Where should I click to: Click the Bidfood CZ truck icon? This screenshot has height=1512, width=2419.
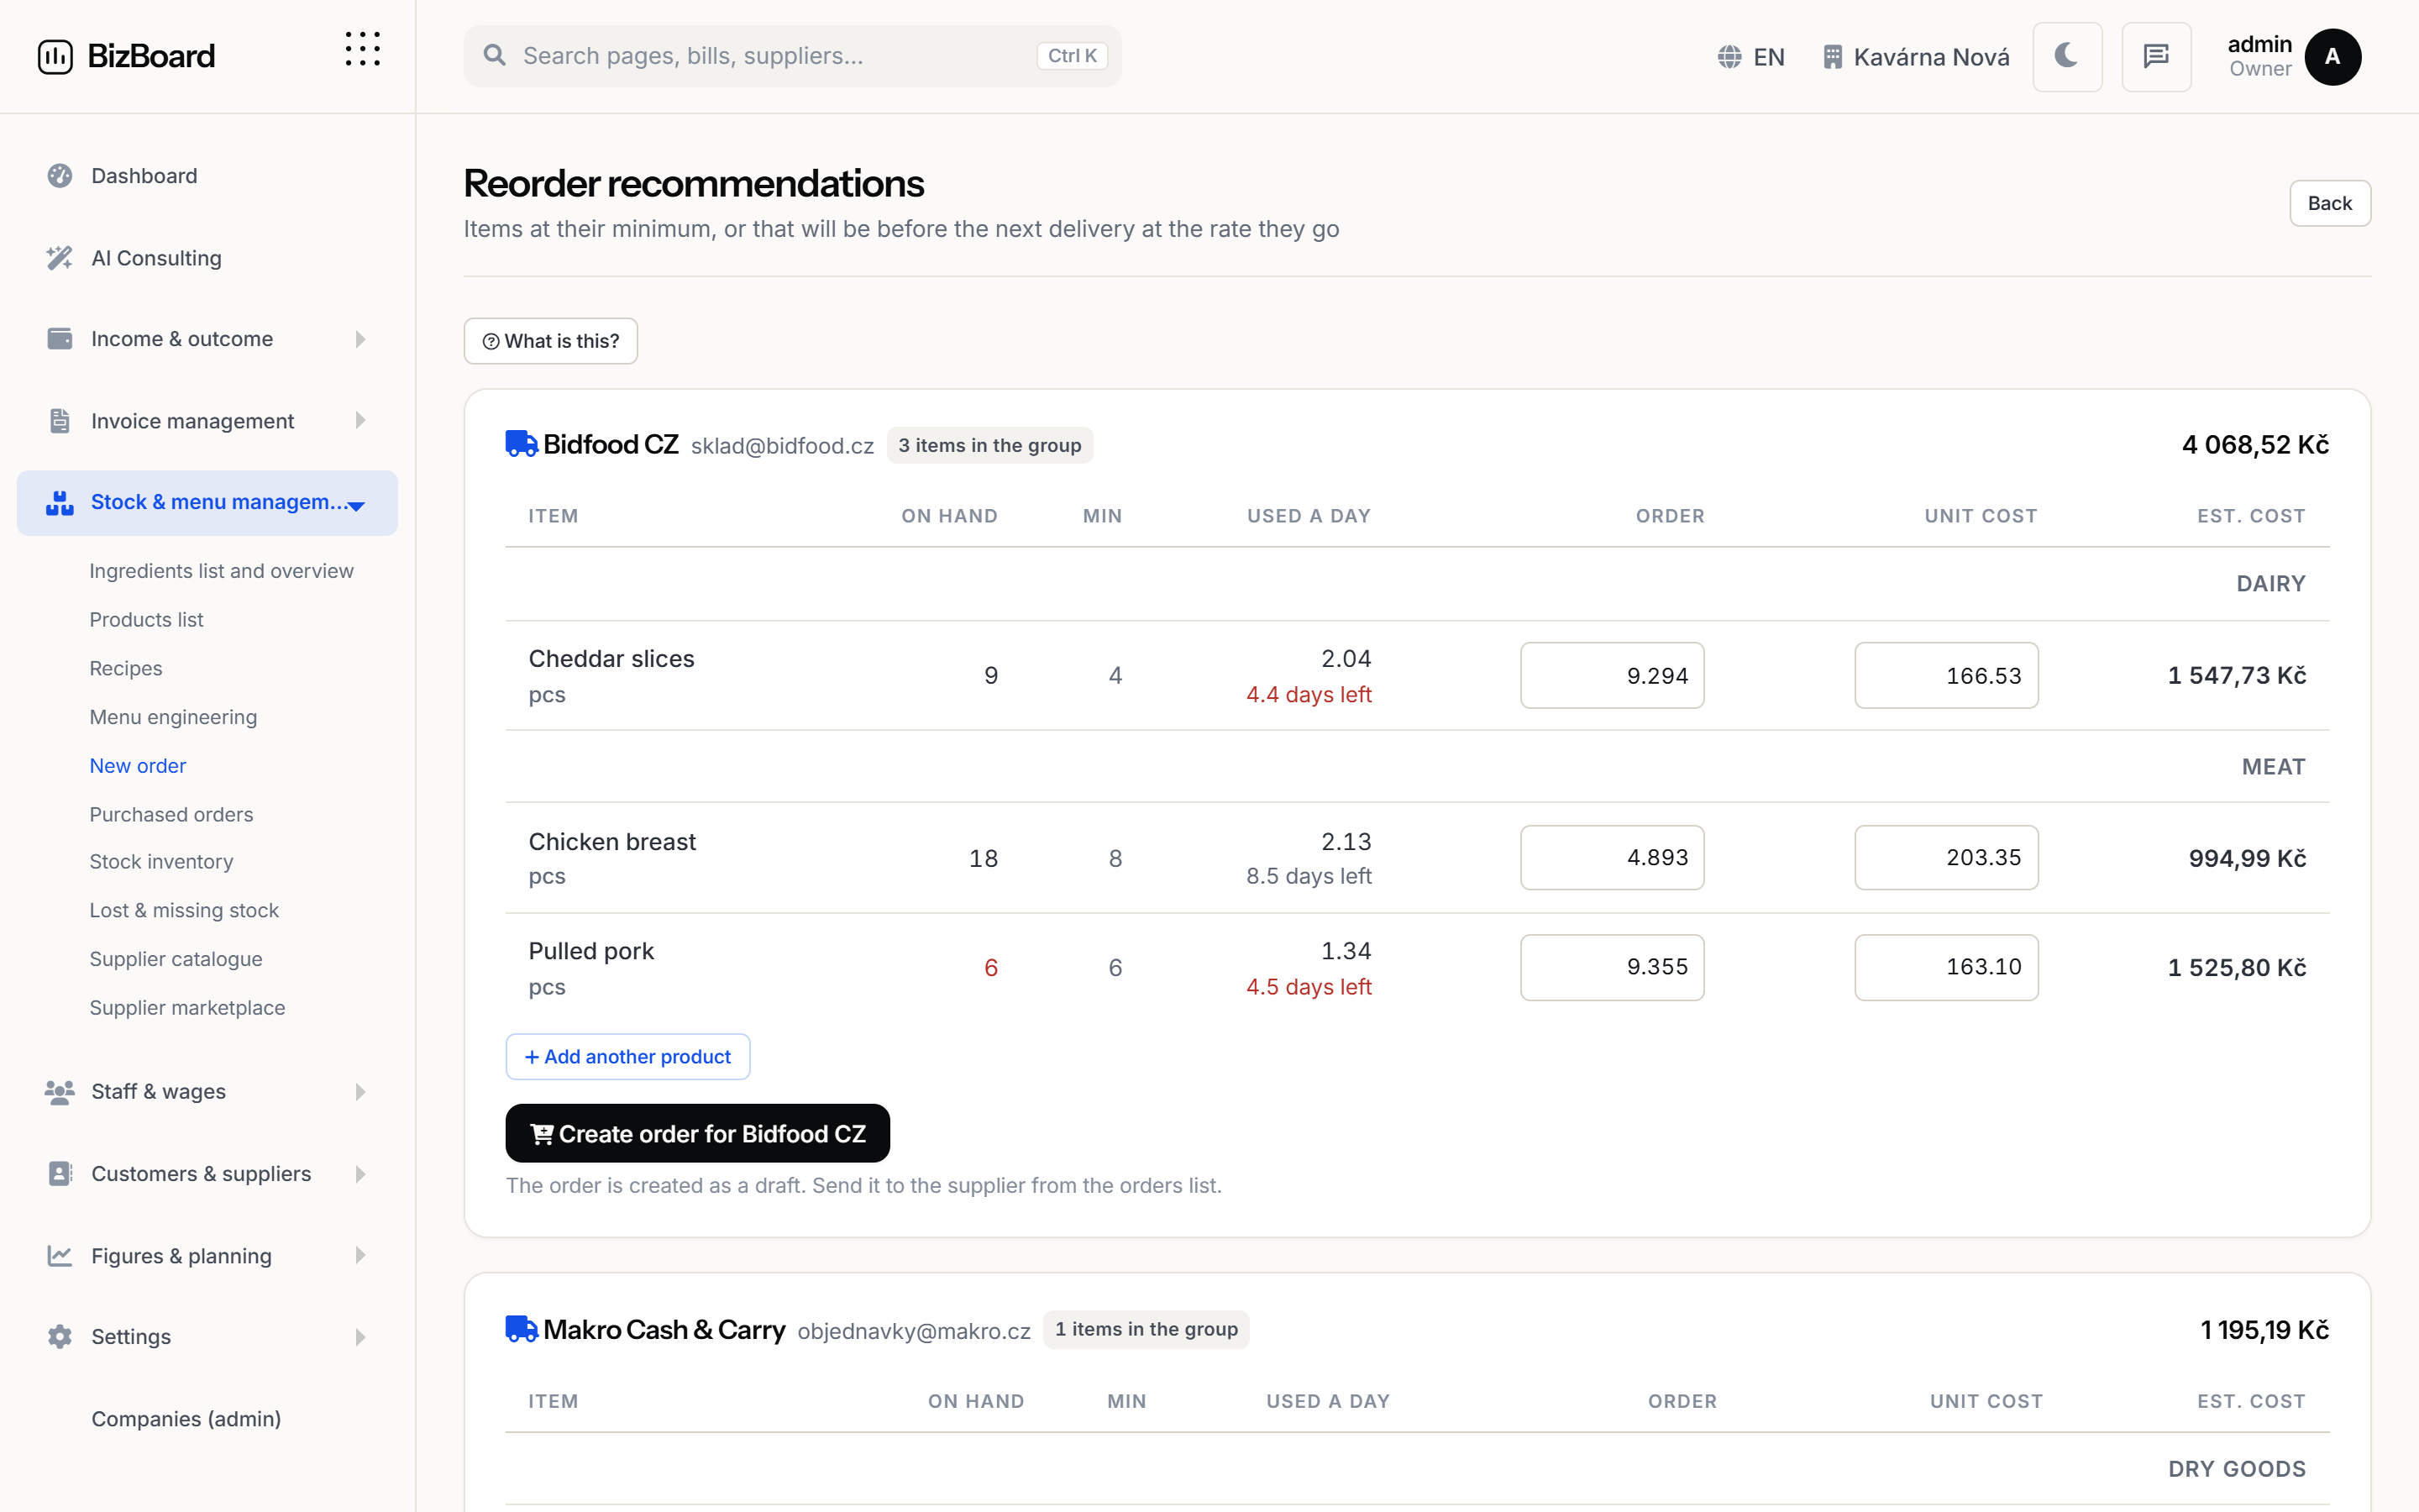pos(522,444)
